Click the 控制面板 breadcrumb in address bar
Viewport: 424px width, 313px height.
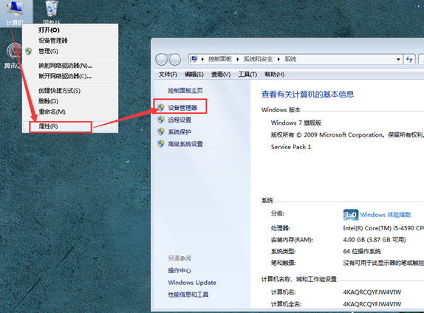click(x=220, y=59)
